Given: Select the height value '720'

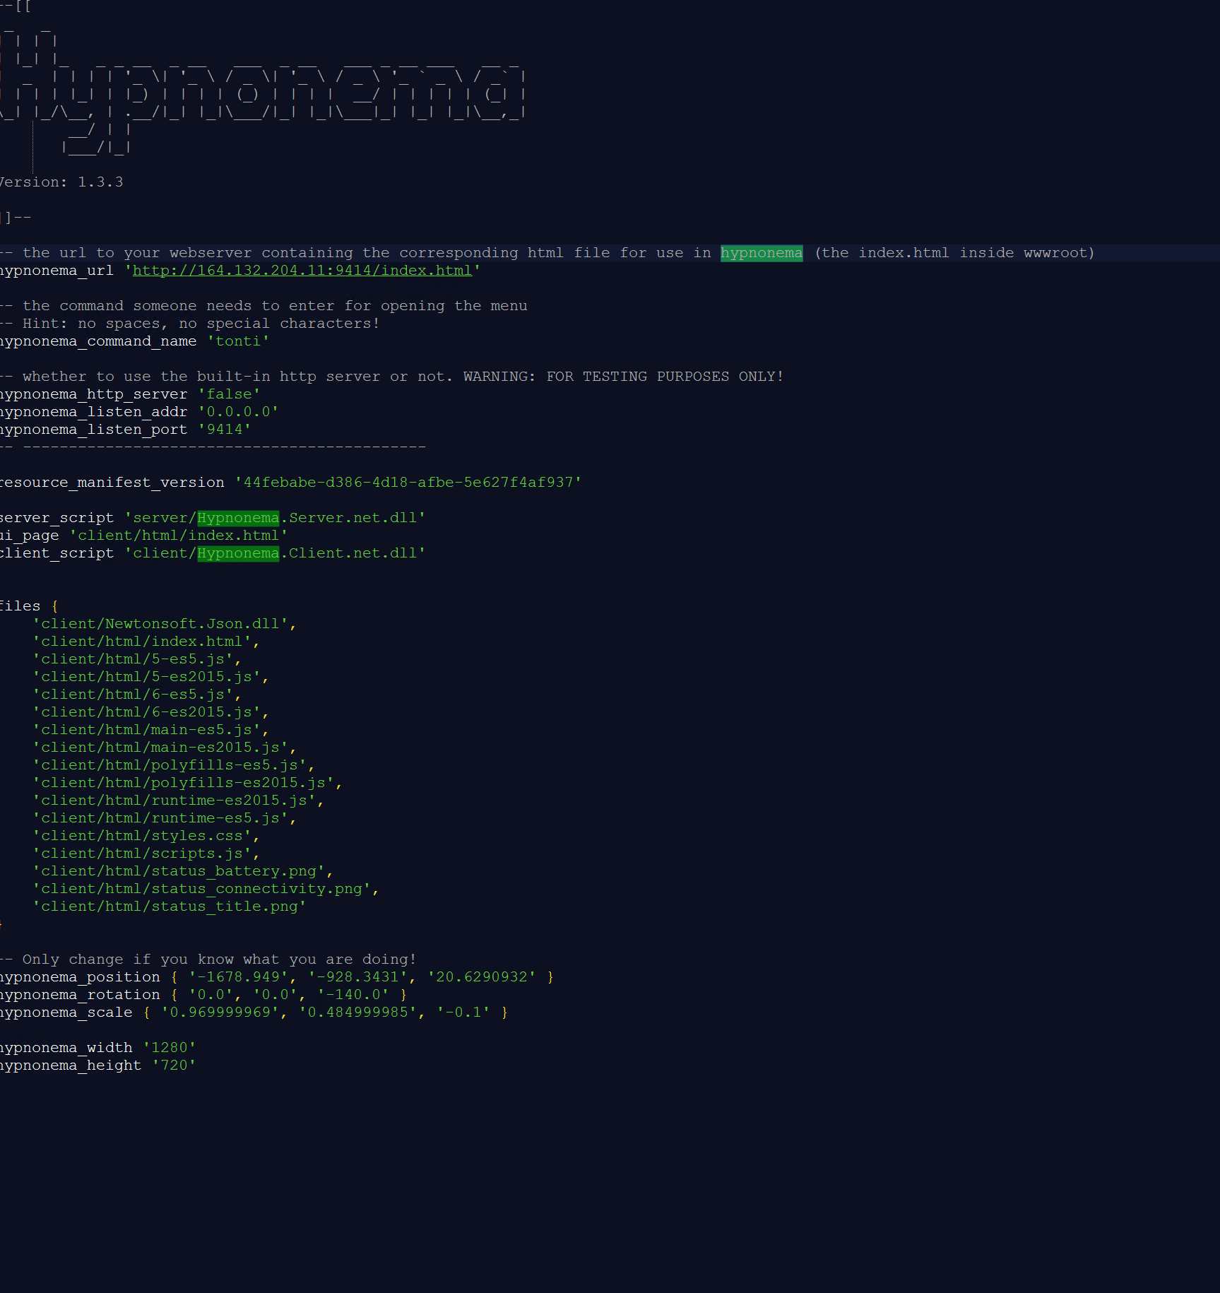Looking at the screenshot, I should pos(174,1065).
